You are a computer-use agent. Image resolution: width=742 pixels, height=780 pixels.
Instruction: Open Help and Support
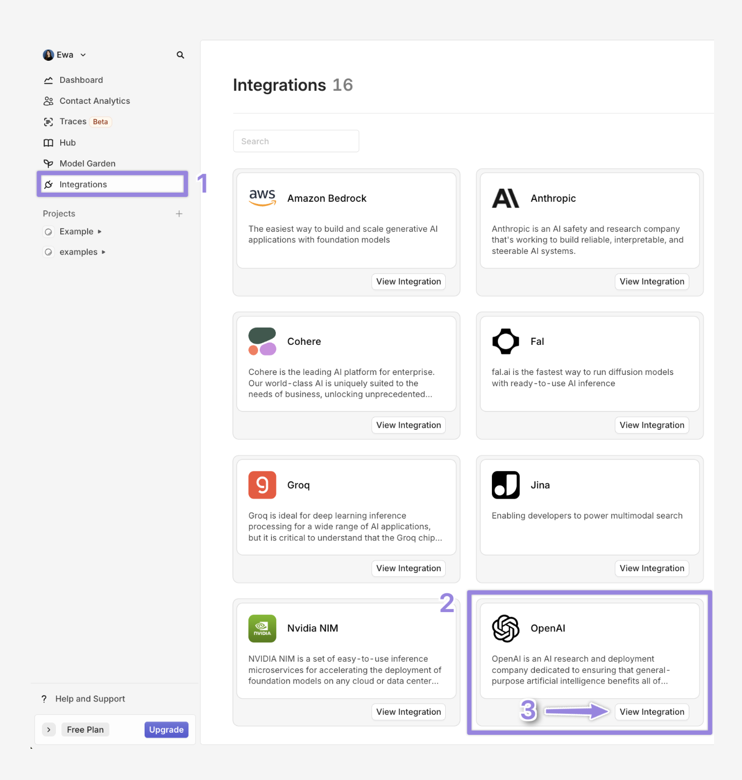coord(90,699)
